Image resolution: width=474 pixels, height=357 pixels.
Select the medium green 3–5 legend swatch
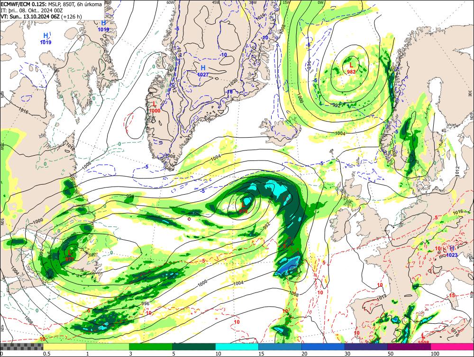point(151,347)
